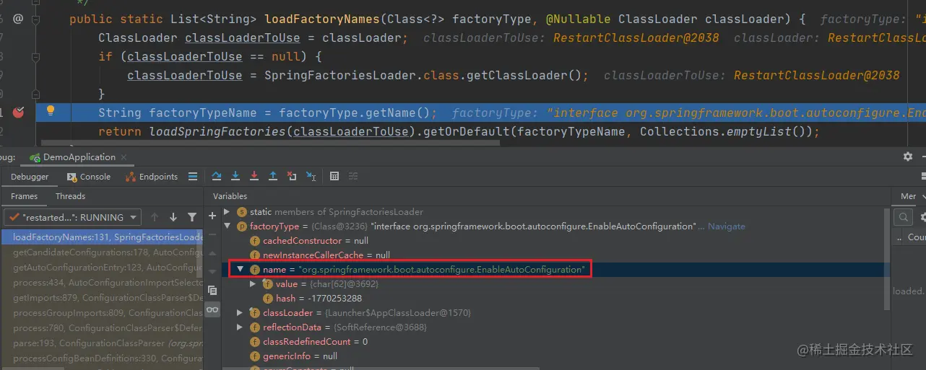This screenshot has height=370, width=926.
Task: Click the Evaluate Expression calculator icon
Action: (x=334, y=176)
